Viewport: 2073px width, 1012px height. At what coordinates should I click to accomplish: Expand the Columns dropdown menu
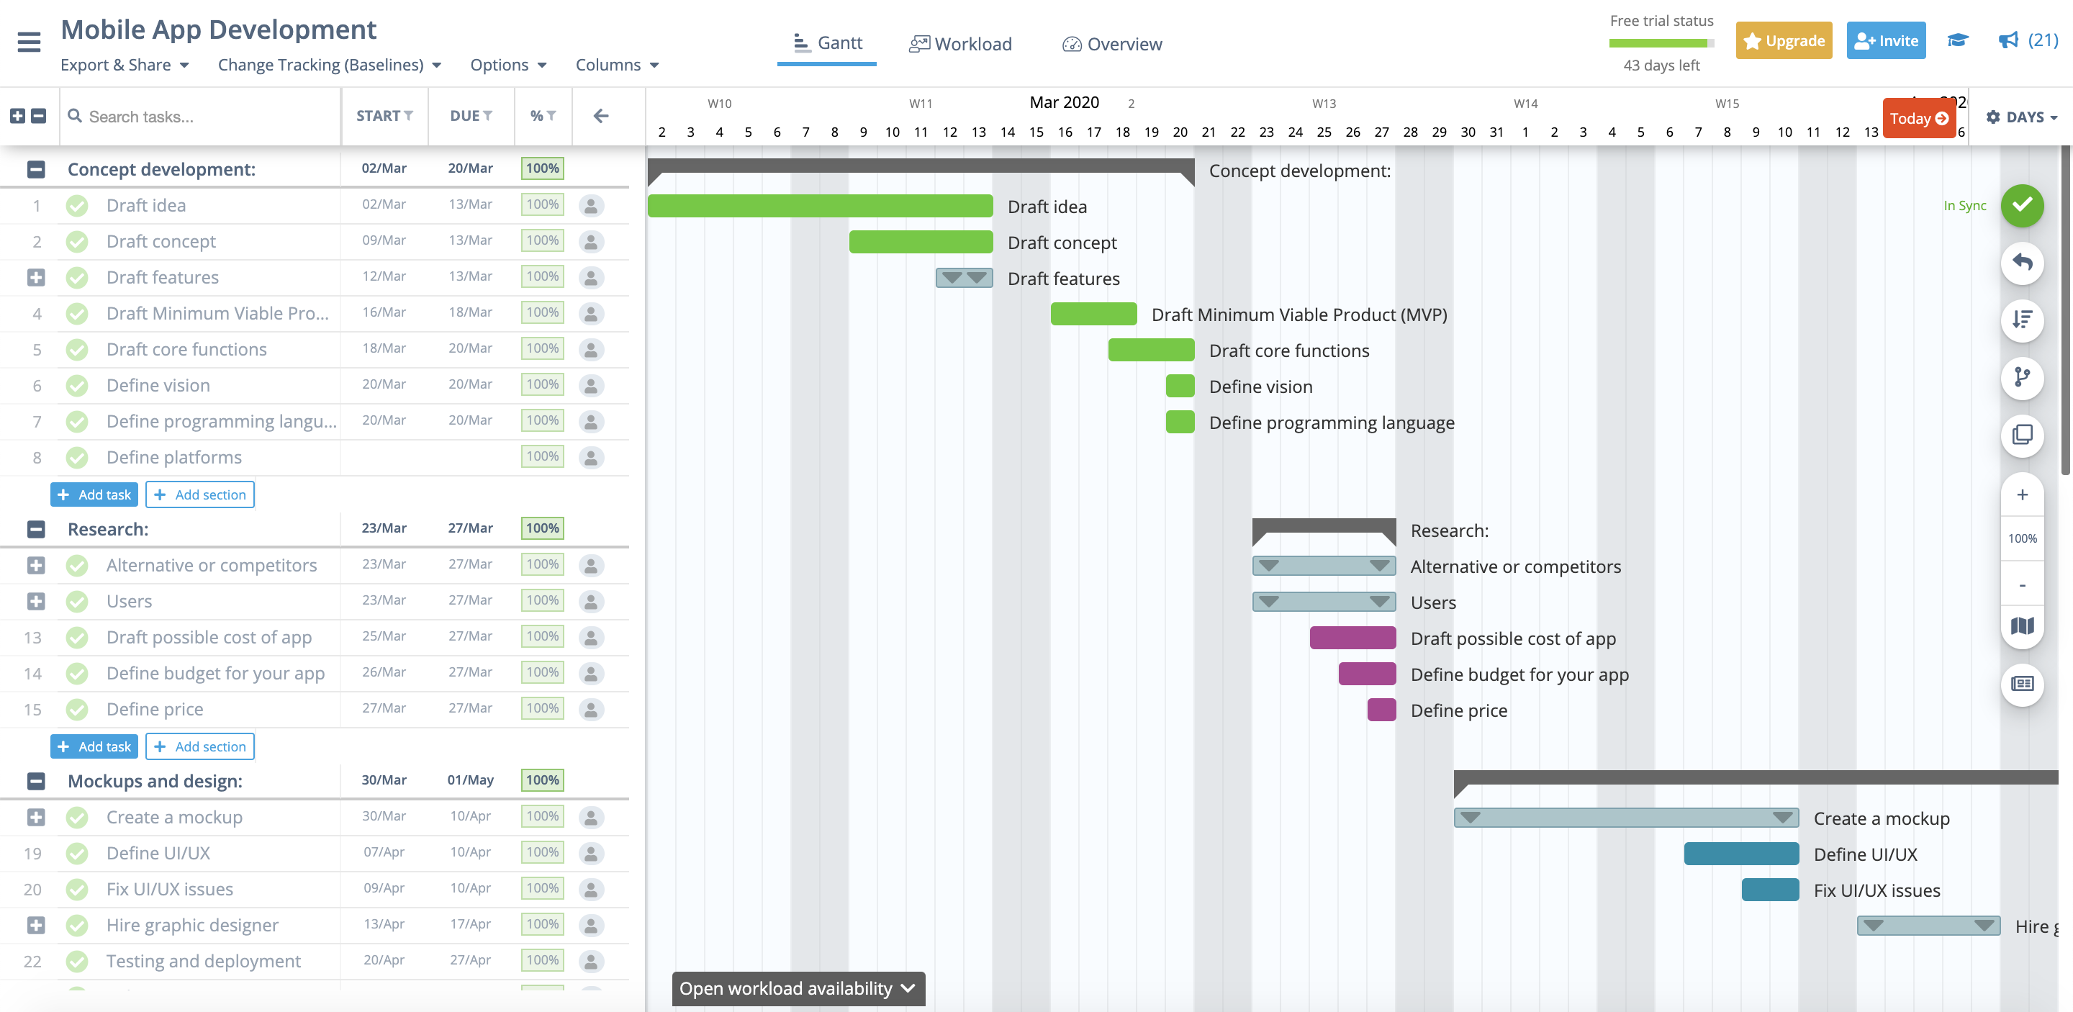pyautogui.click(x=616, y=63)
